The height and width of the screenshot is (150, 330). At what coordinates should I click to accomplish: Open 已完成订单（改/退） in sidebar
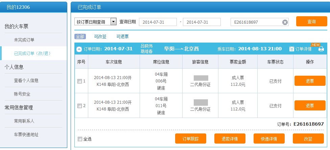[32, 53]
